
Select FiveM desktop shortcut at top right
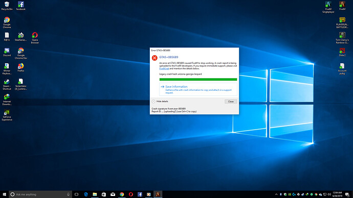point(342,6)
